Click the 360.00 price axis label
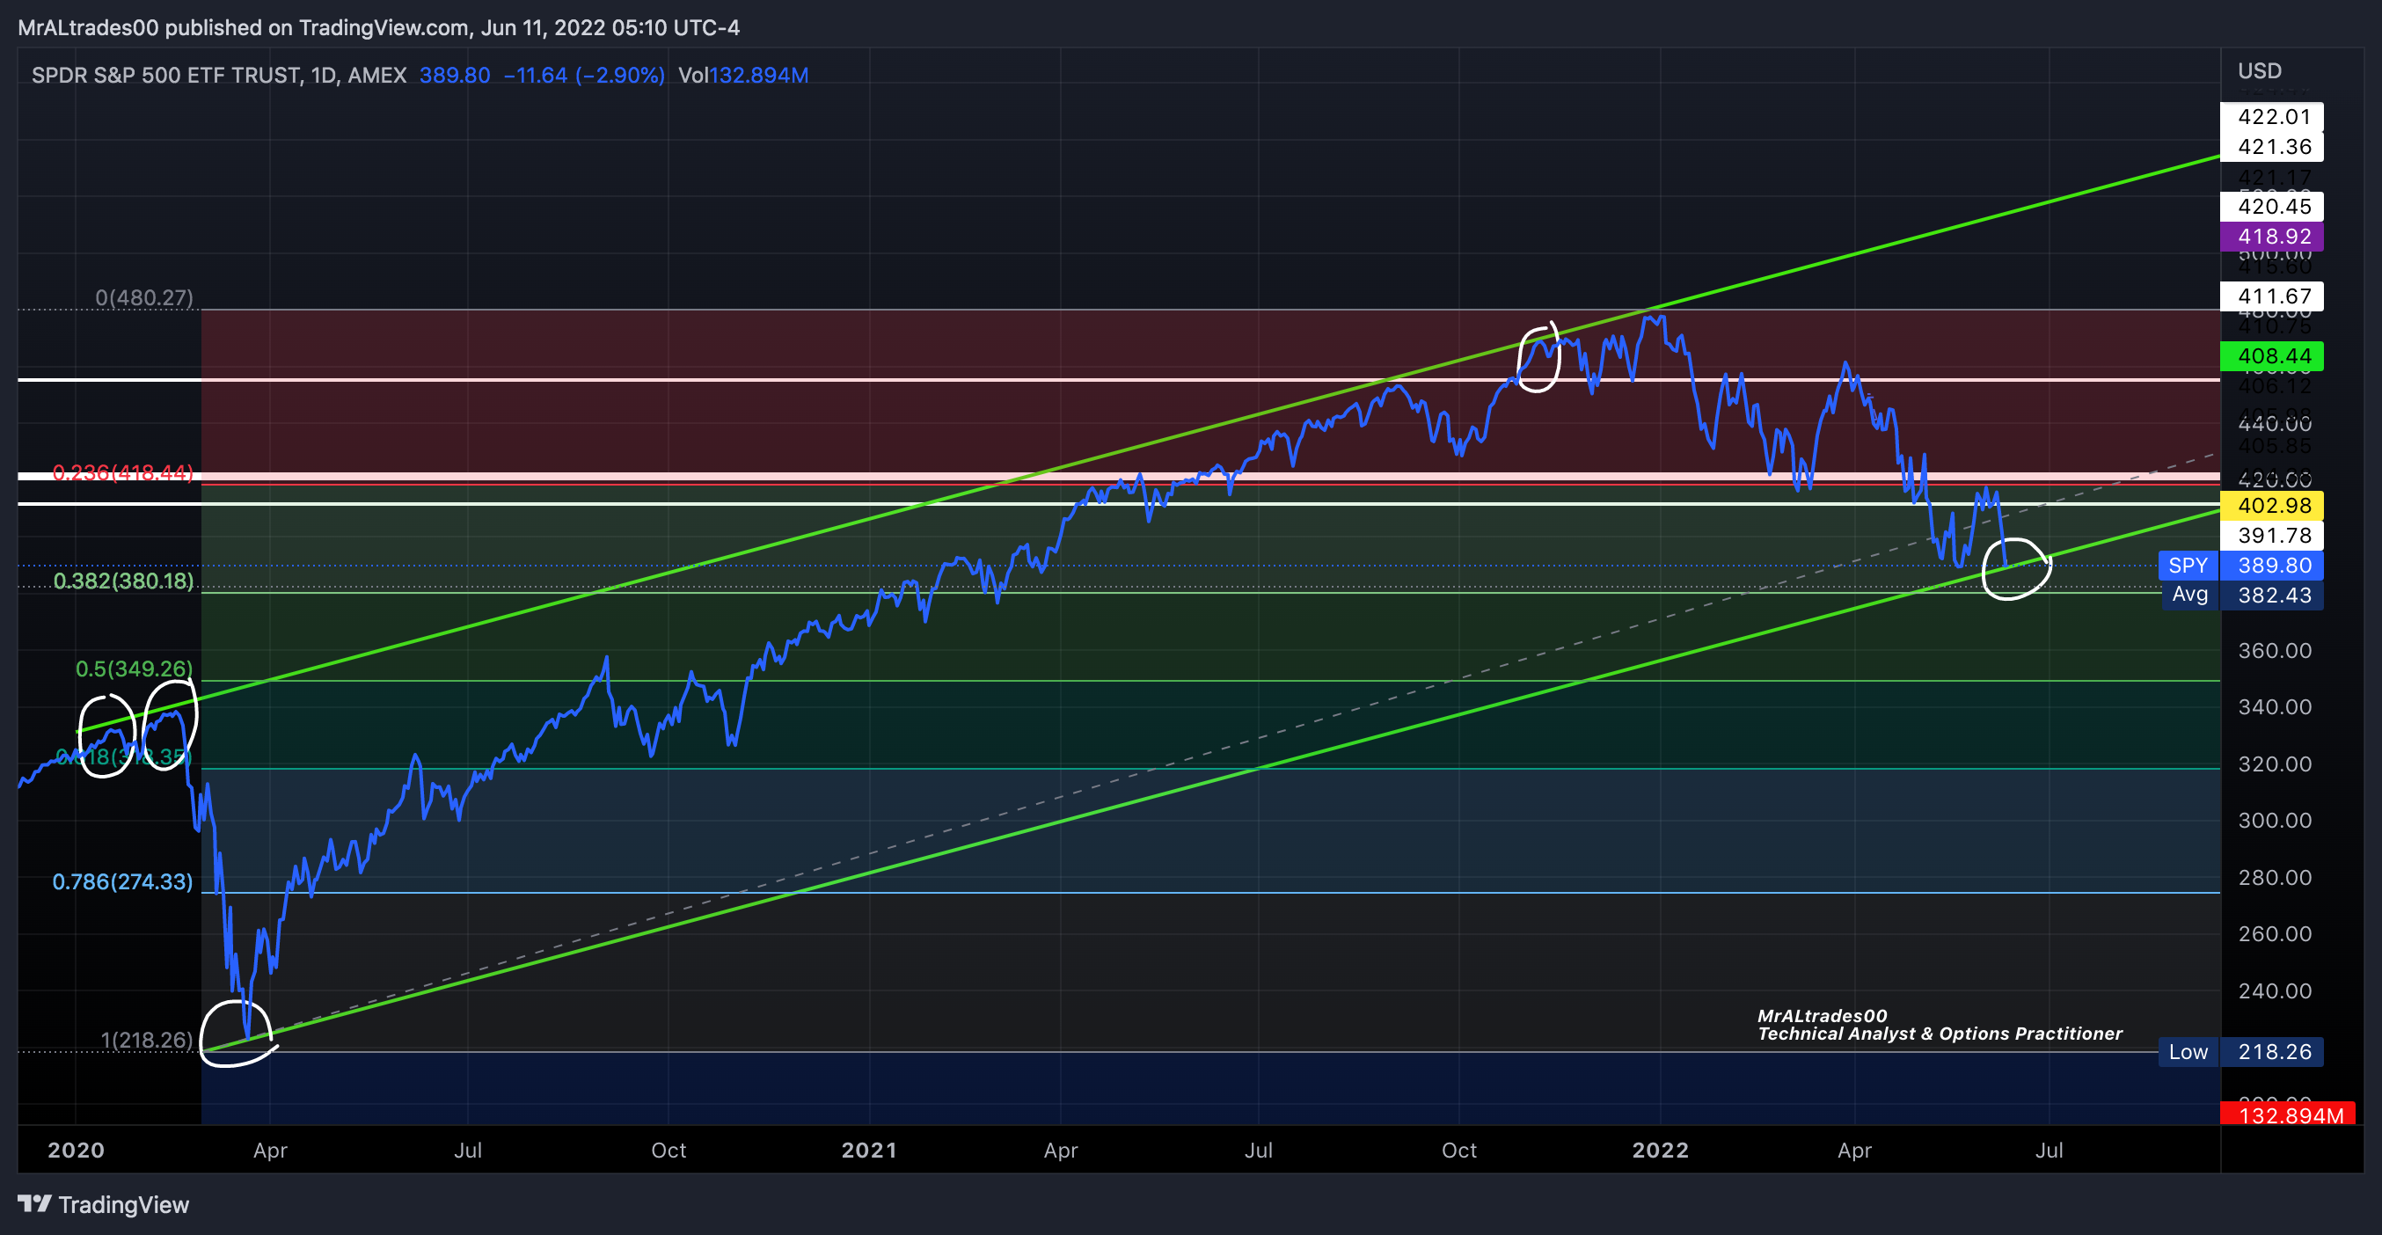2382x1235 pixels. click(x=2275, y=651)
